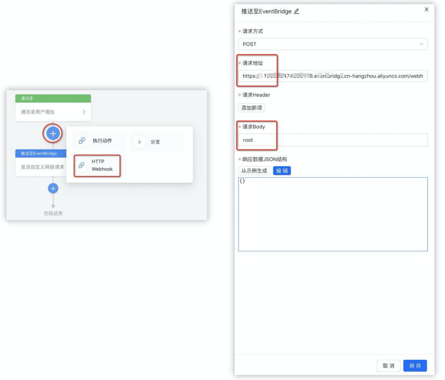Click the 请求Body root input field
Screen dimensions: 445x380
[x=333, y=140]
